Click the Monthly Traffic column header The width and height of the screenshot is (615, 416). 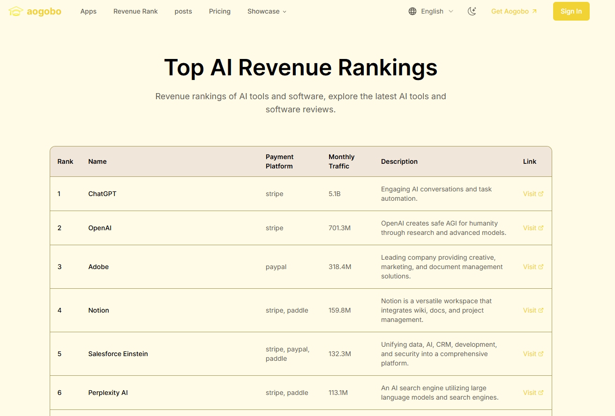click(x=342, y=161)
